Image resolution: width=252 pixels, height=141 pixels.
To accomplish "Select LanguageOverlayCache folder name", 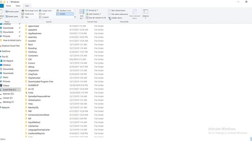I will point(39,130).
